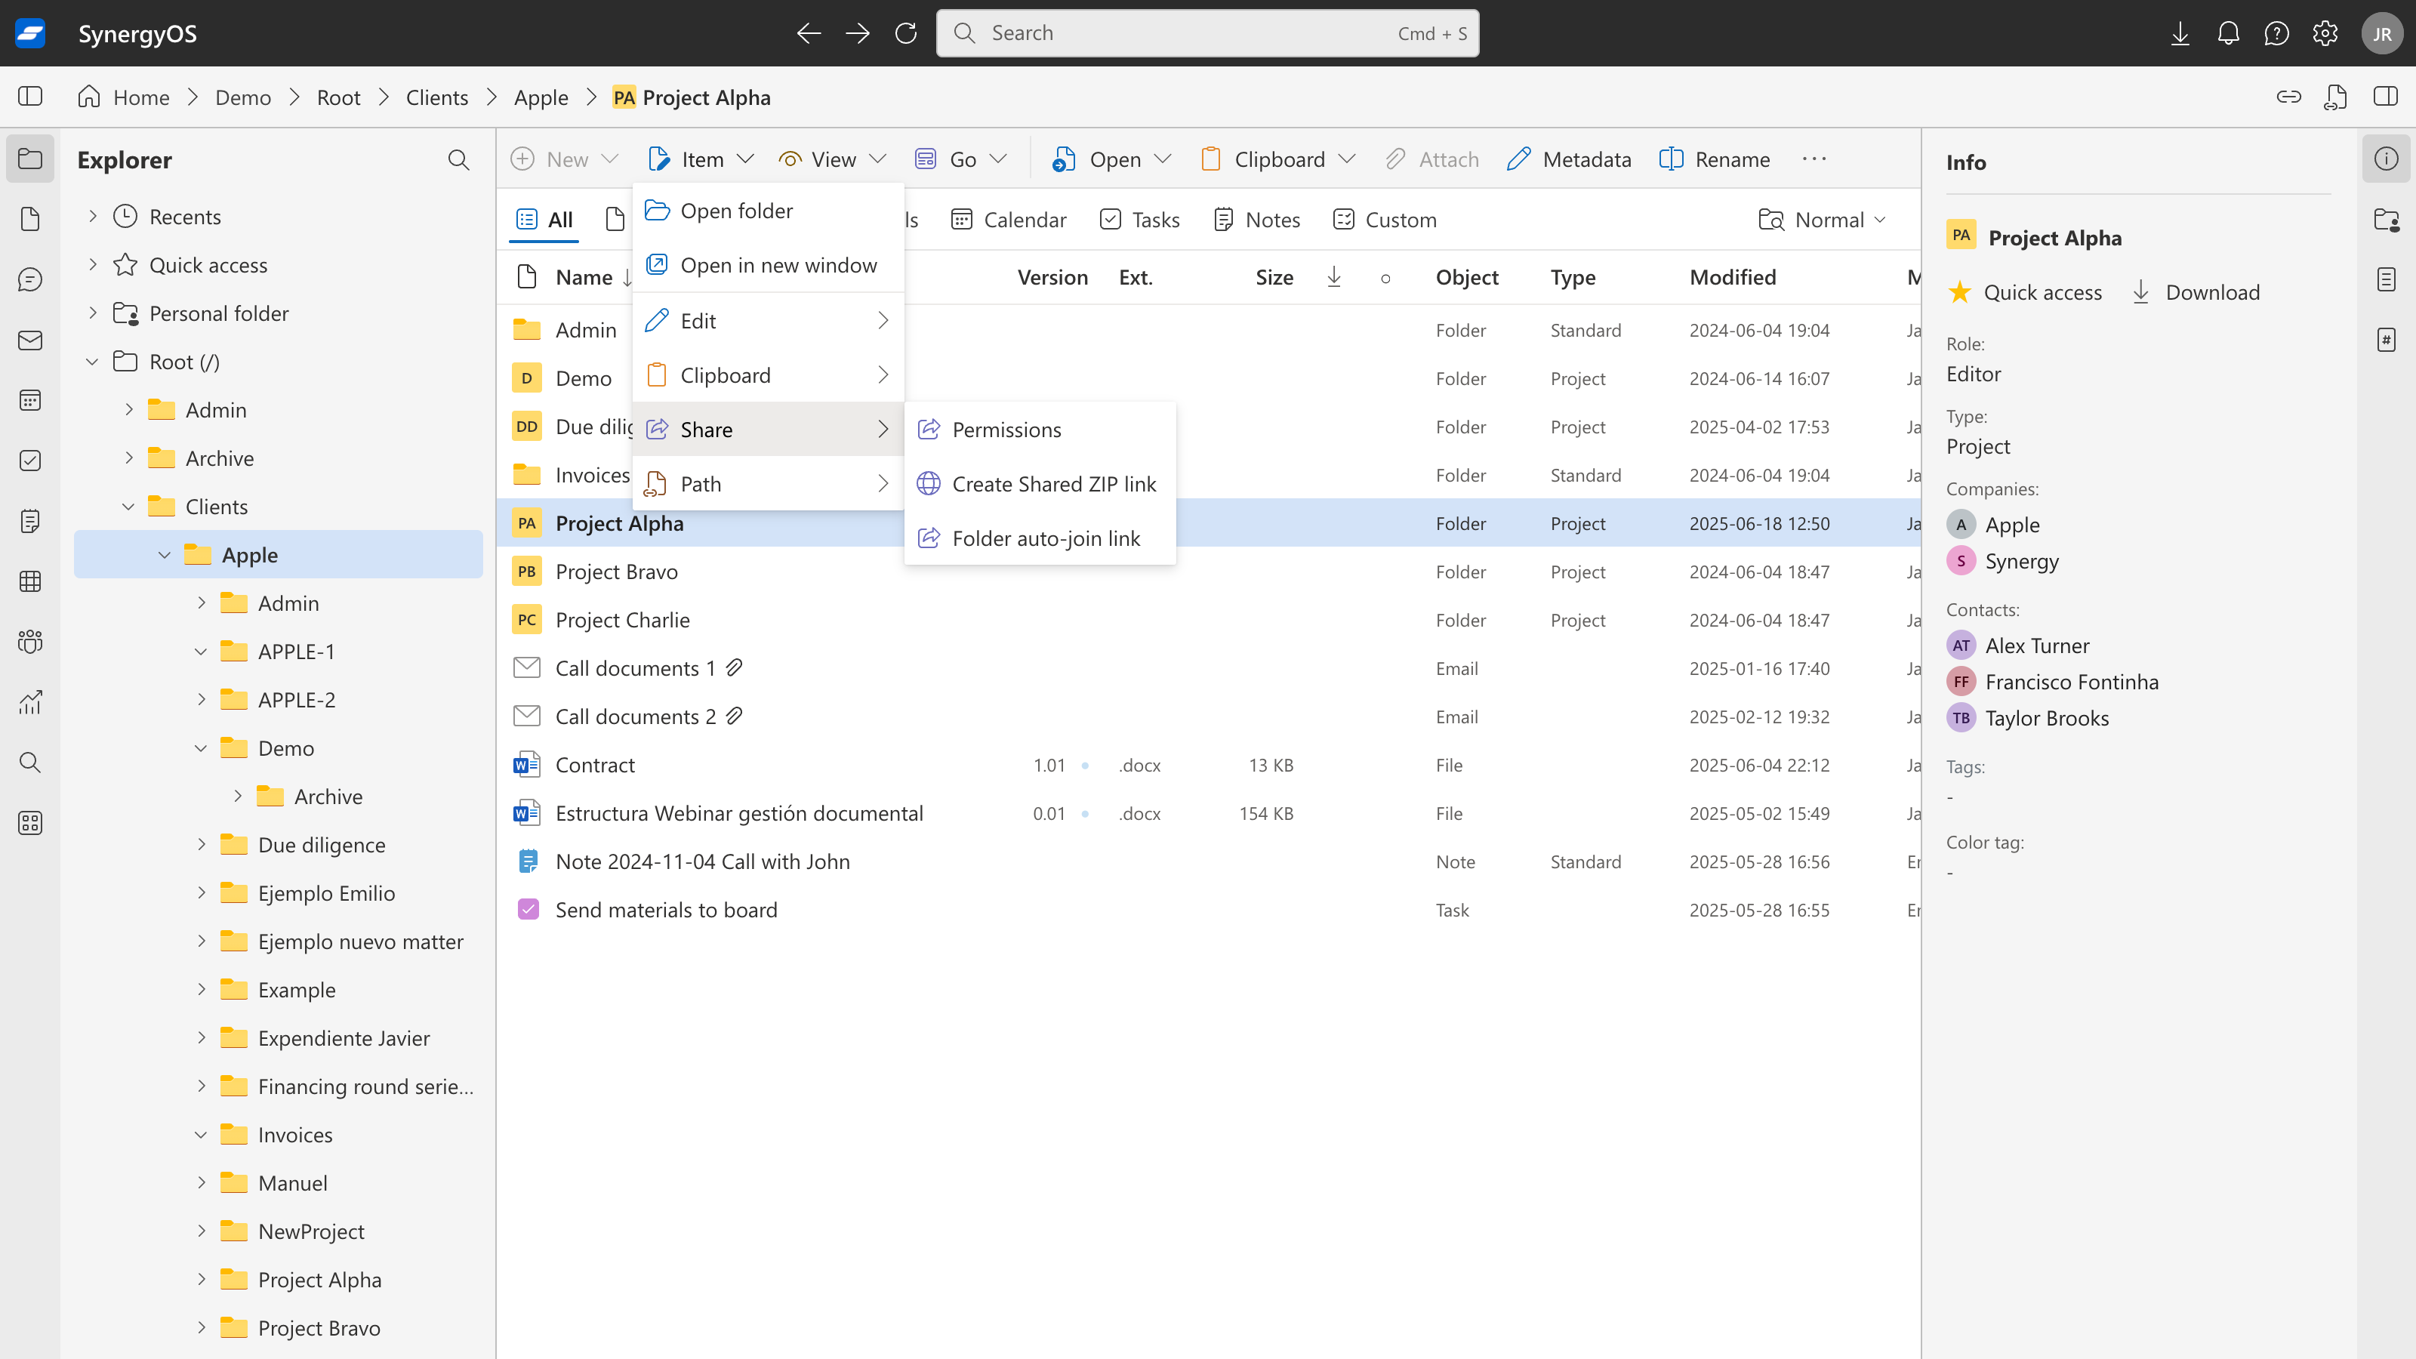
Task: Copy link icon next to breadcrumb
Action: 2288,97
